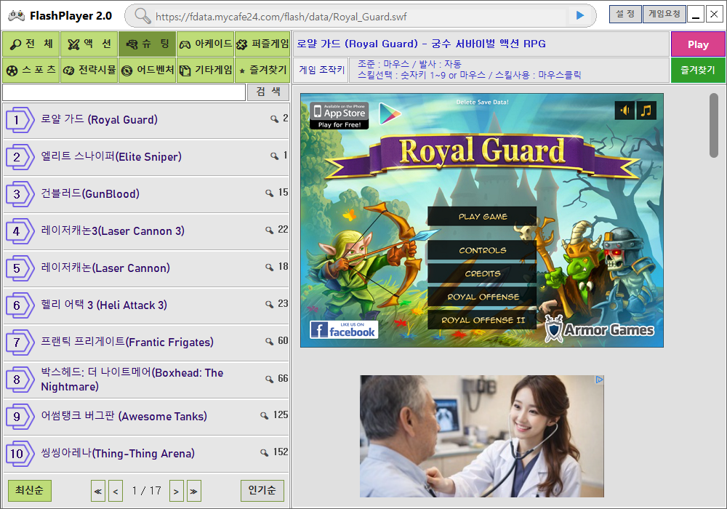This screenshot has width=727, height=509.
Task: Click Delete Save Data! in game
Action: coord(482,102)
